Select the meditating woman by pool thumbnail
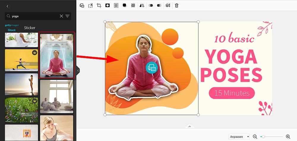The width and height of the screenshot is (297, 141). point(57,55)
